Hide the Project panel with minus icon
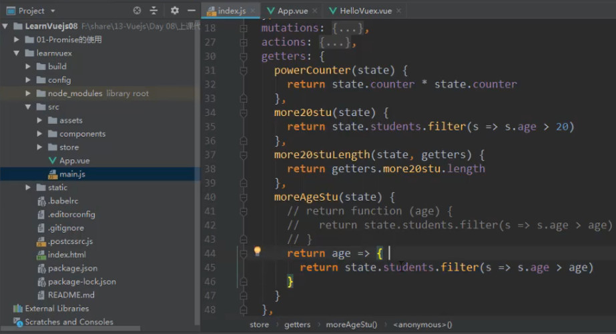 pos(192,11)
